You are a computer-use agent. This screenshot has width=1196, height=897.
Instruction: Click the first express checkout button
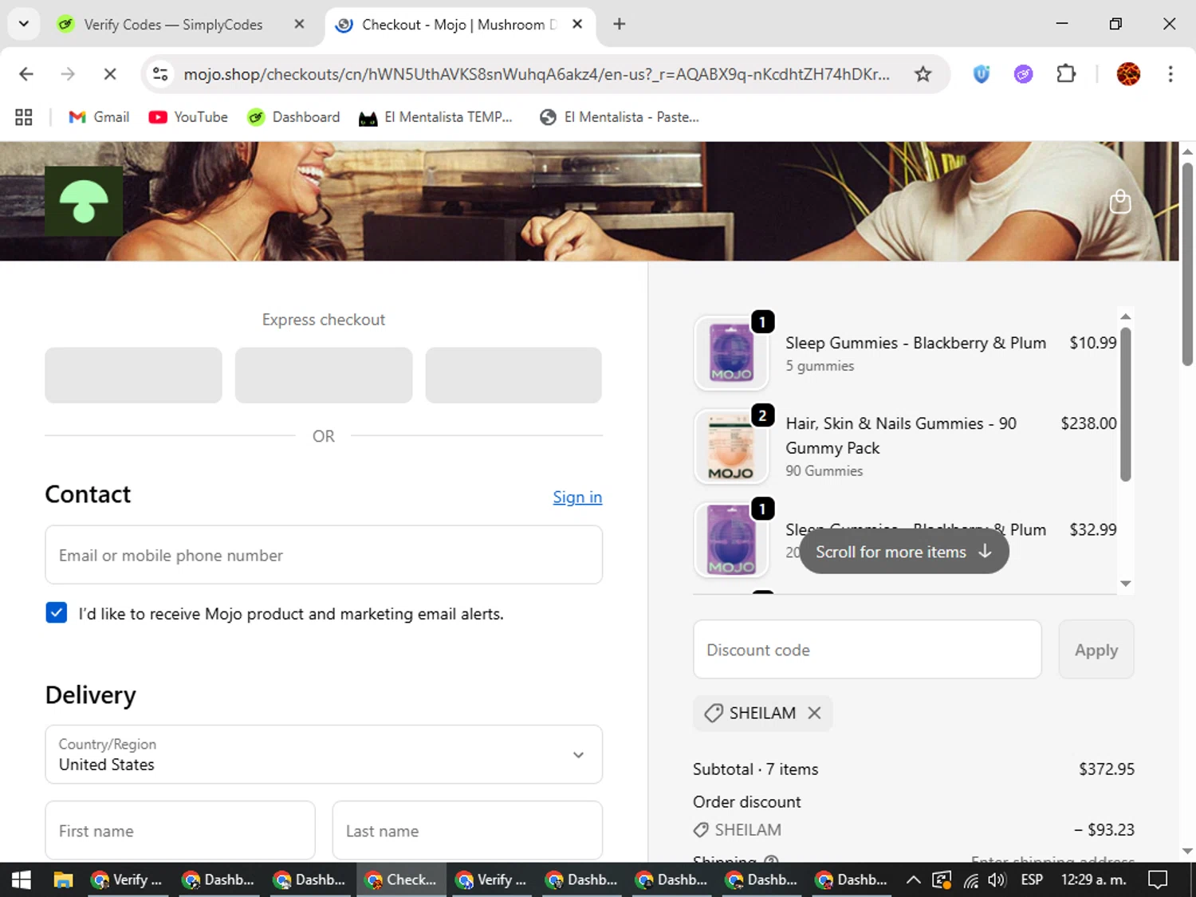tap(133, 375)
